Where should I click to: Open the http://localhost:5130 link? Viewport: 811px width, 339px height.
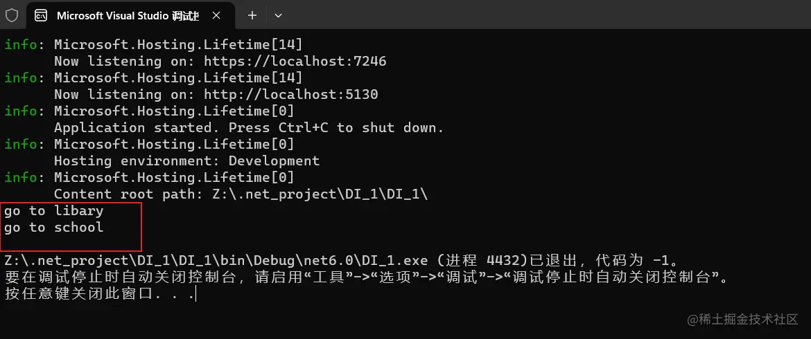(x=291, y=94)
